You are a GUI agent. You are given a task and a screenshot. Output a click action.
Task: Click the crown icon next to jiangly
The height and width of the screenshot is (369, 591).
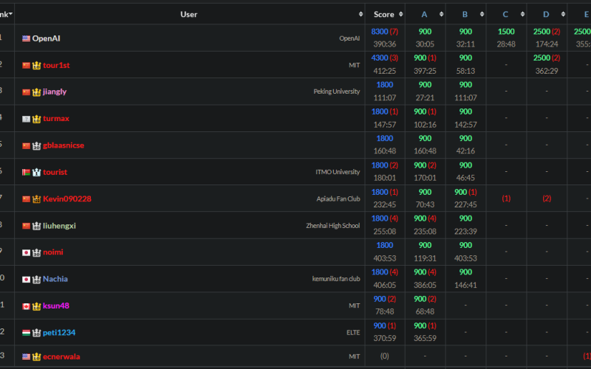[x=36, y=92]
